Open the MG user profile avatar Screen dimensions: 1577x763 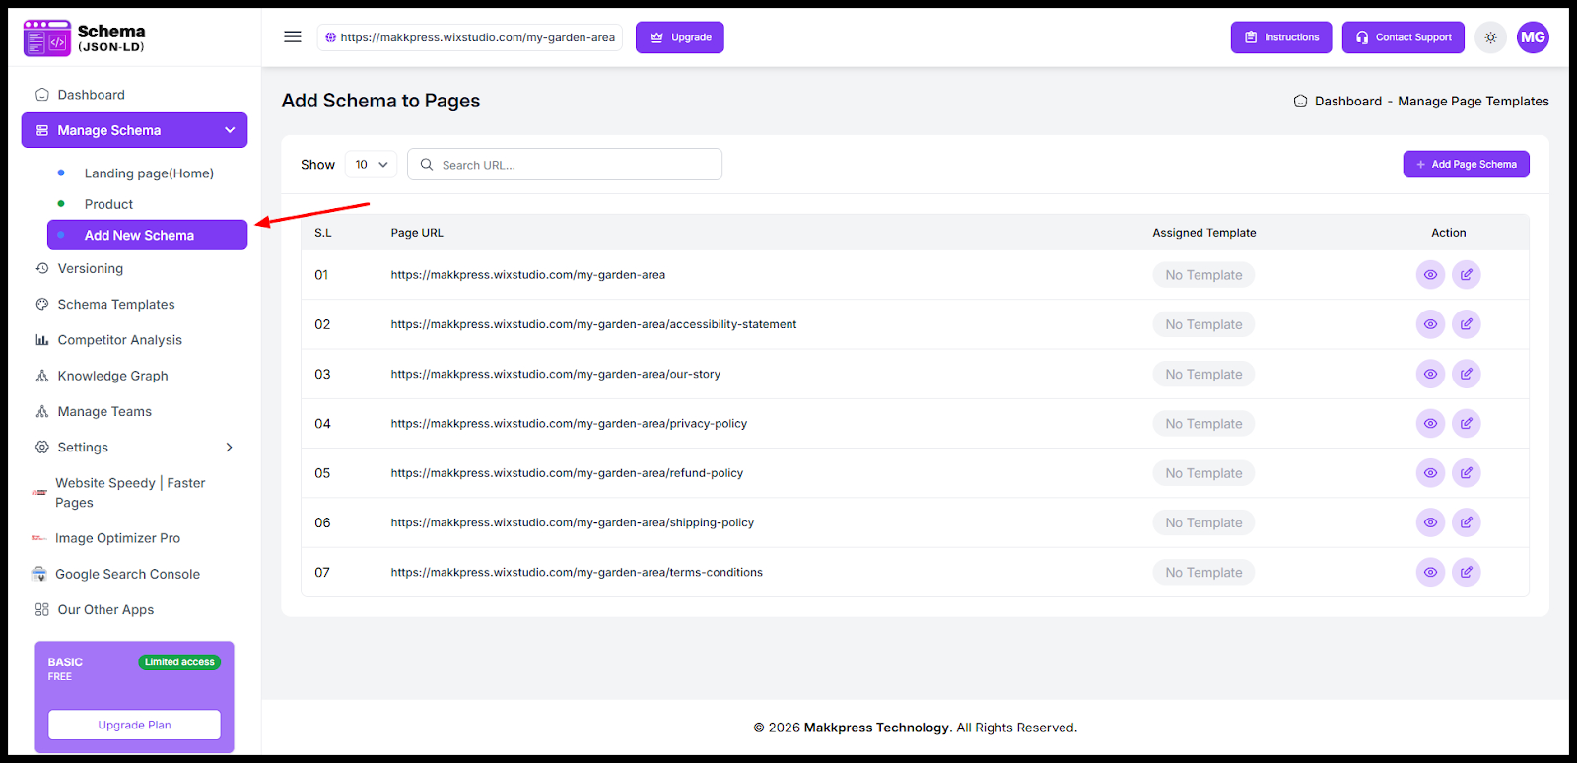click(x=1533, y=37)
